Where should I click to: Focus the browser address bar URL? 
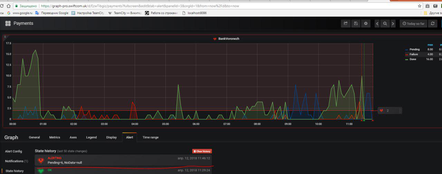(x=140, y=6)
